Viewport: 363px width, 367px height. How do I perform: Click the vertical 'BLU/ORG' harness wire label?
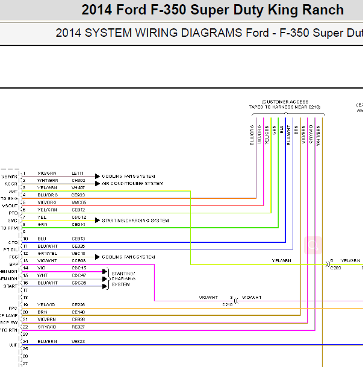pyautogui.click(x=252, y=135)
